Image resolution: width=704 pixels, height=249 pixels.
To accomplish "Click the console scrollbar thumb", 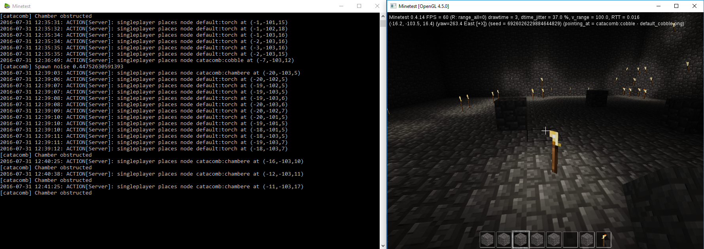I will [383, 23].
